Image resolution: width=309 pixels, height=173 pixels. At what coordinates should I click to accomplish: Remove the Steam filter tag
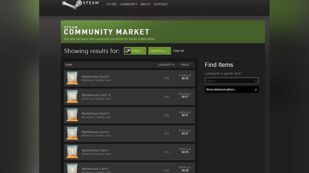[143, 51]
